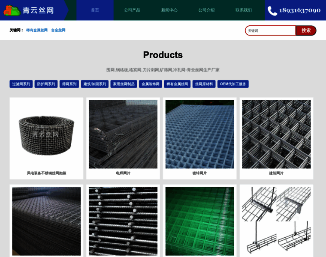Click the phone number 18931637090
326x257 pixels.
coord(300,11)
